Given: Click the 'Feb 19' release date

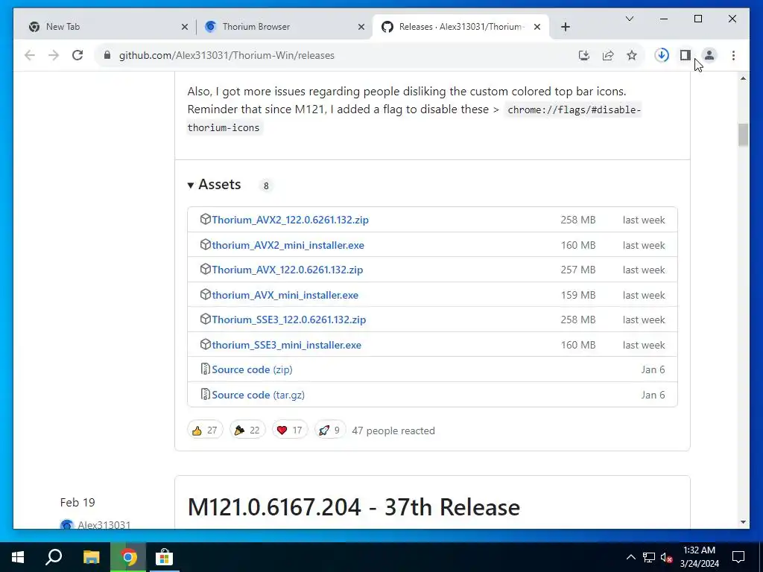Looking at the screenshot, I should pos(77,503).
